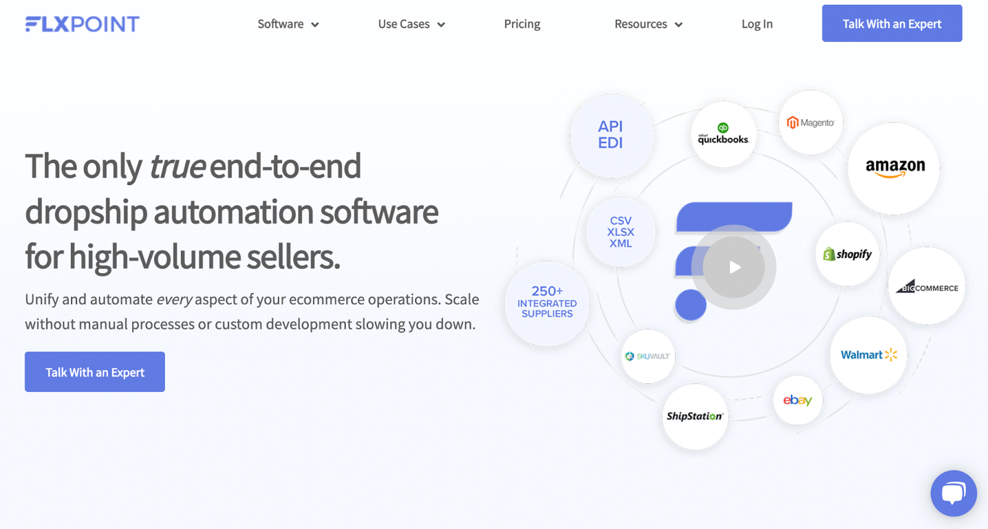Click the Shopify logo bubble
The image size is (988, 529).
point(847,254)
